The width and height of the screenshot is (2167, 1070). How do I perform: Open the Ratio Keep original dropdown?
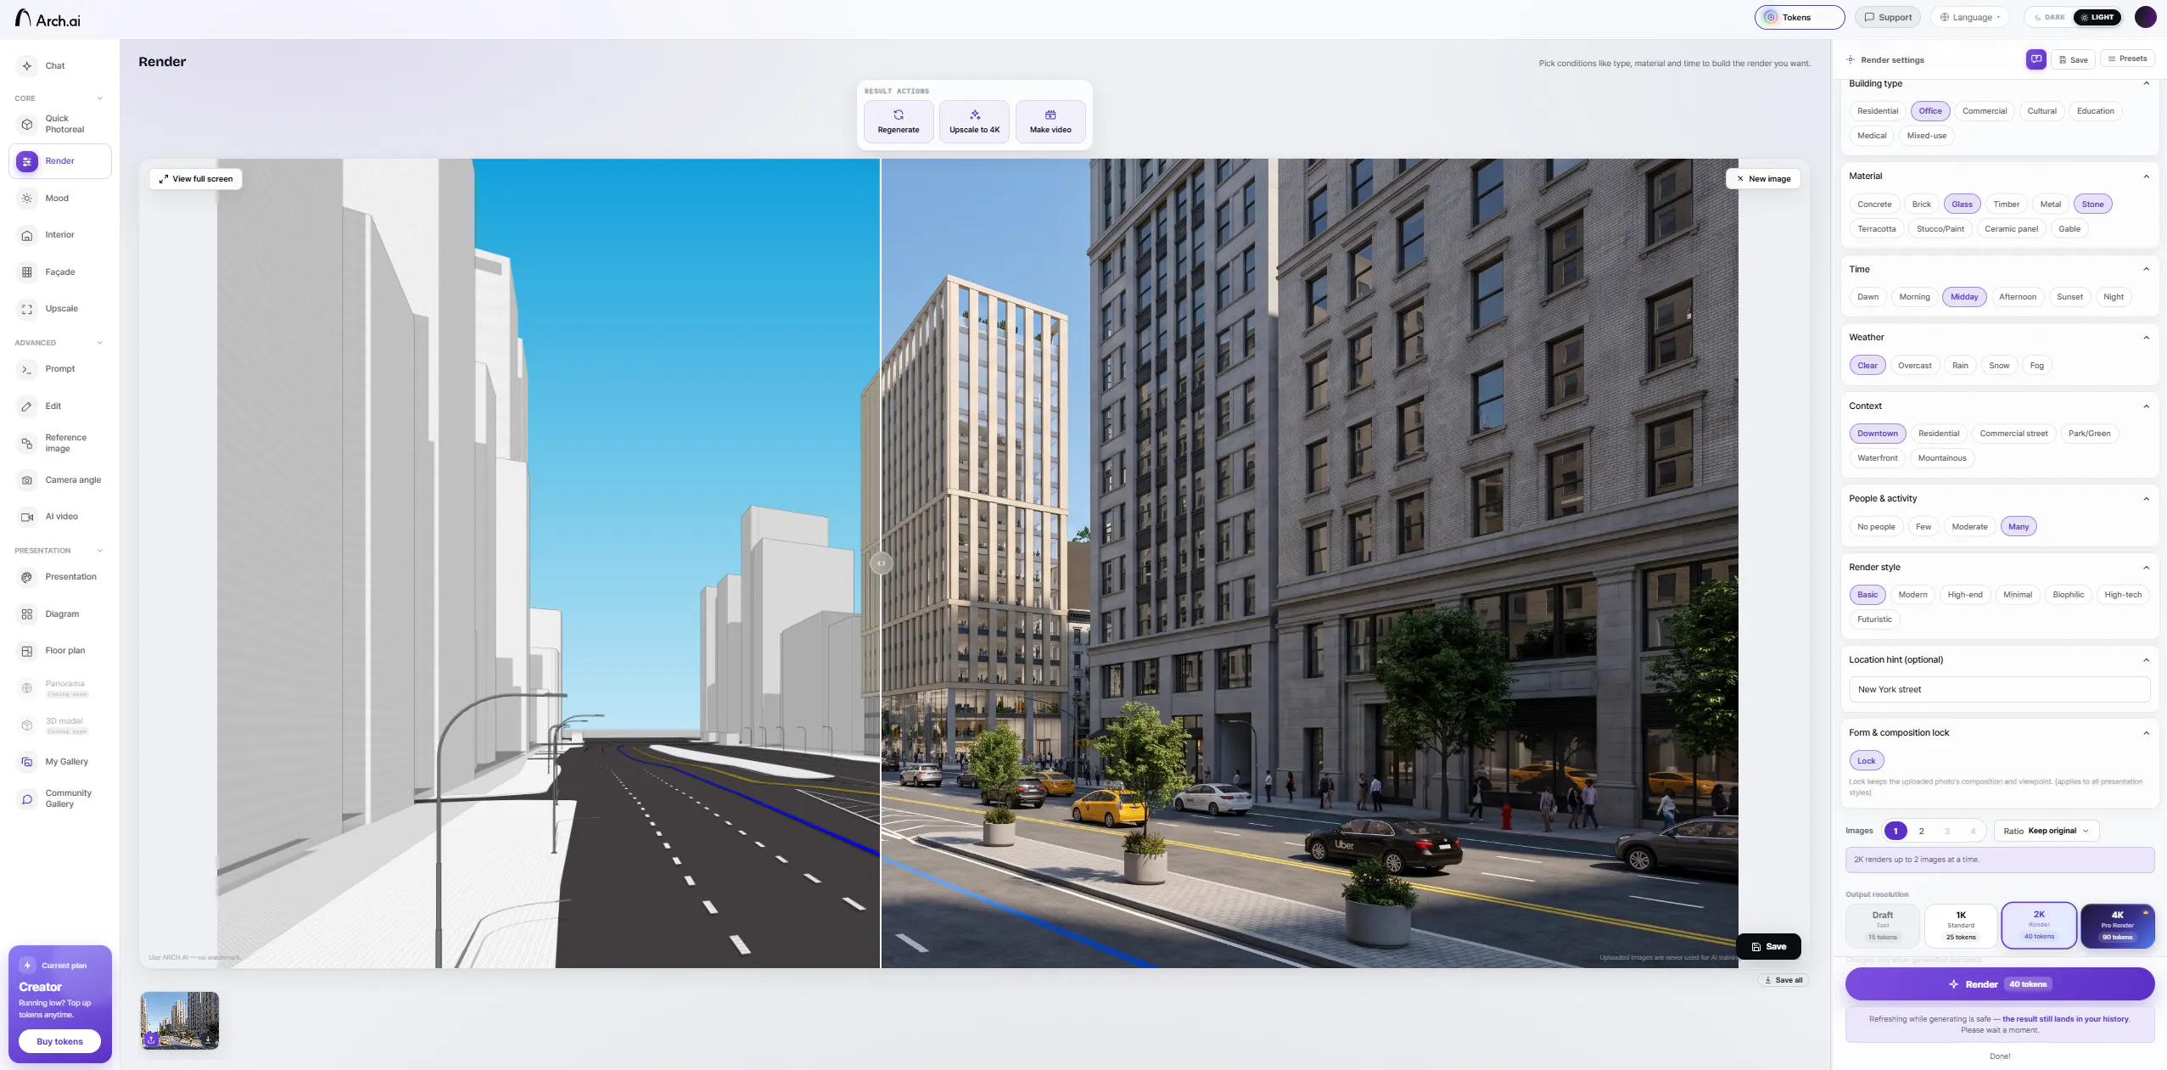point(2046,832)
